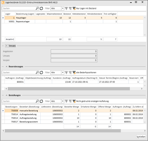Click magnifier in Bestellungen search box

tap(37, 101)
